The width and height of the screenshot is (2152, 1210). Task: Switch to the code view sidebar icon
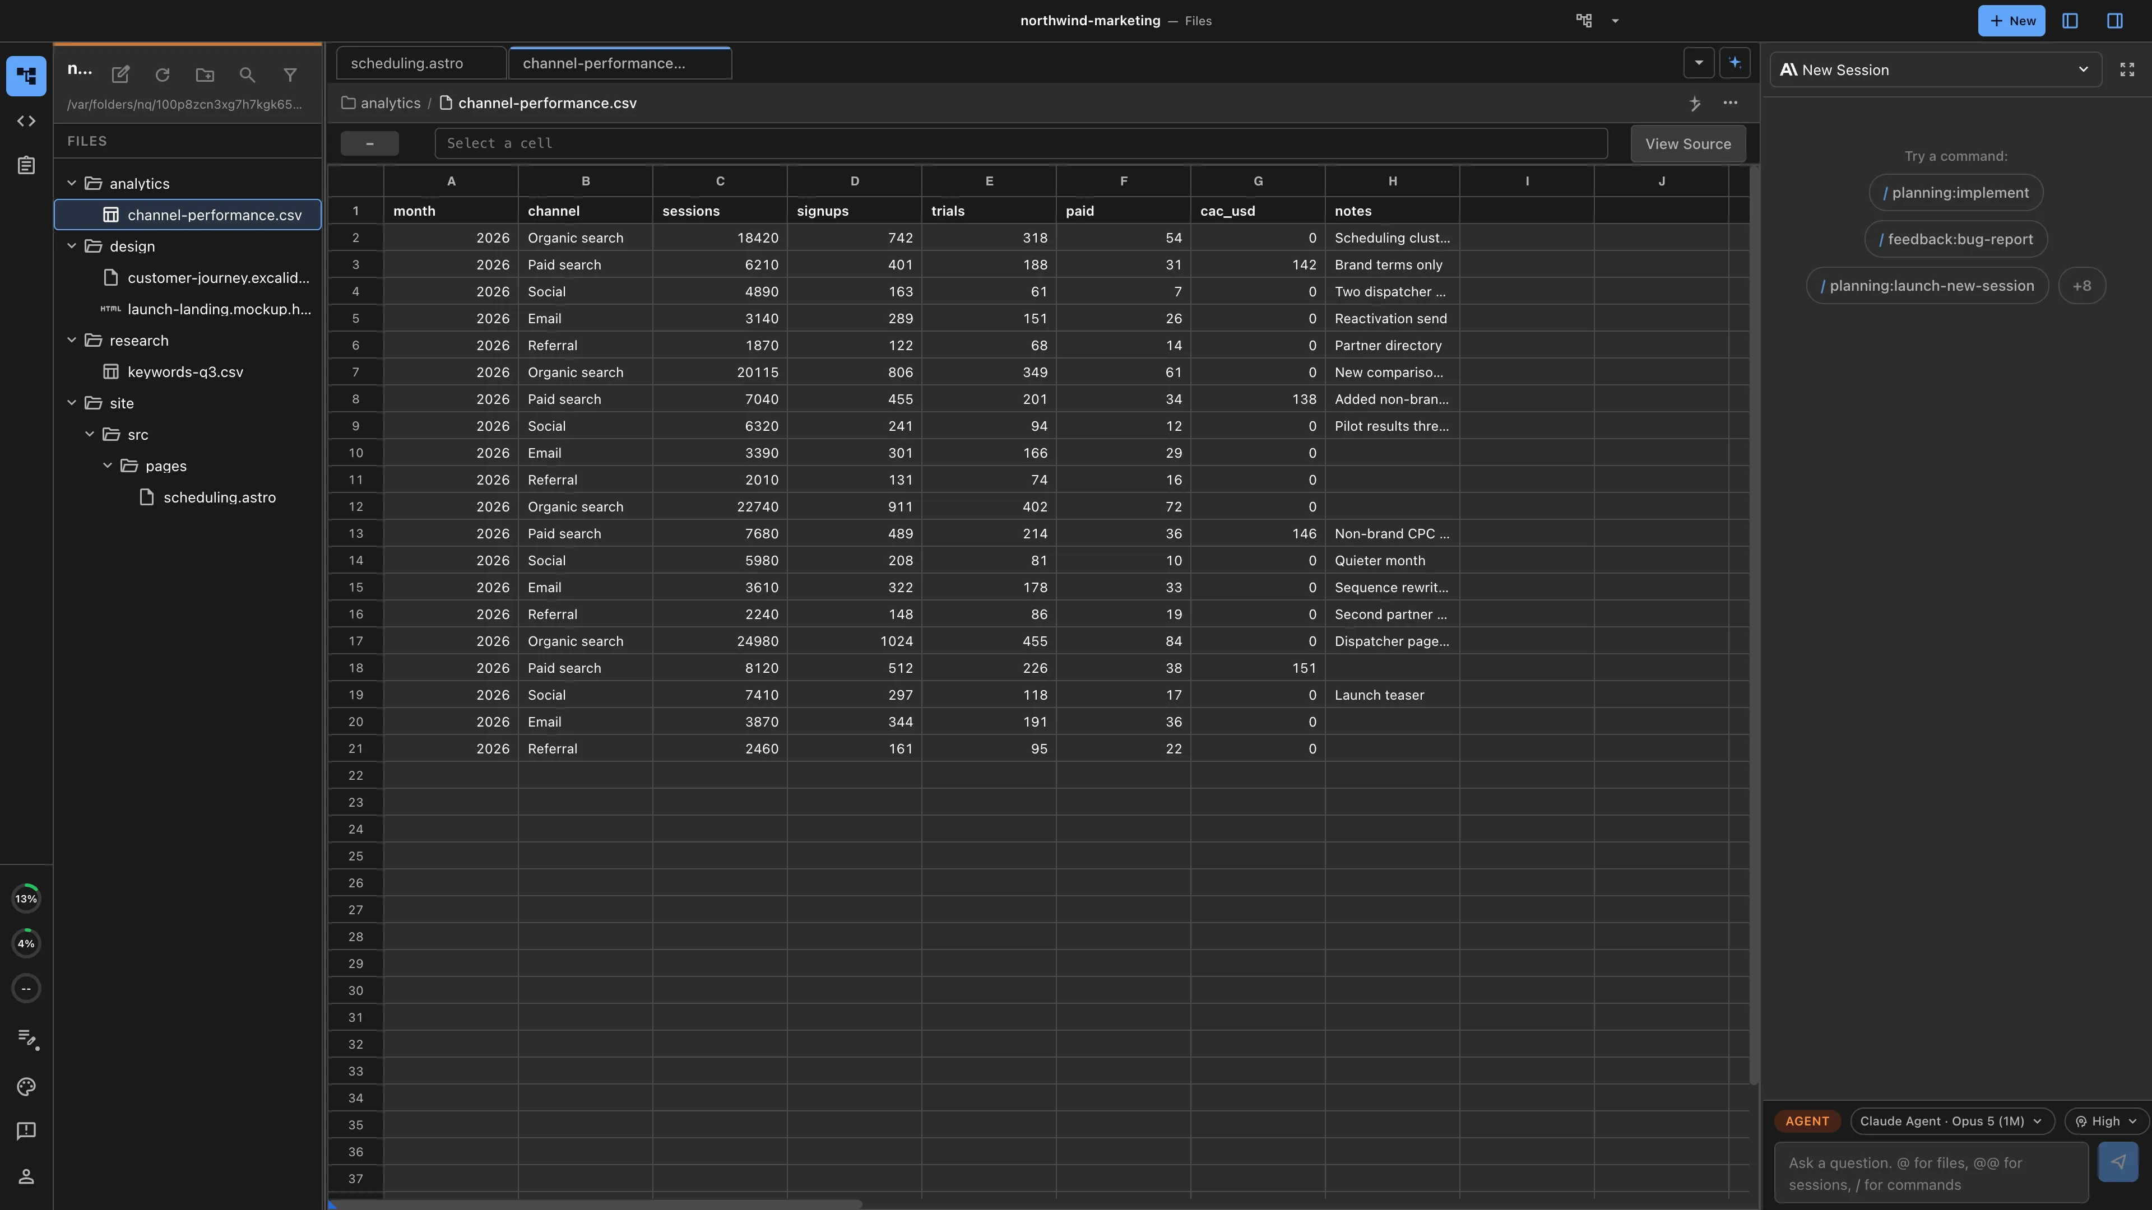pyautogui.click(x=26, y=121)
